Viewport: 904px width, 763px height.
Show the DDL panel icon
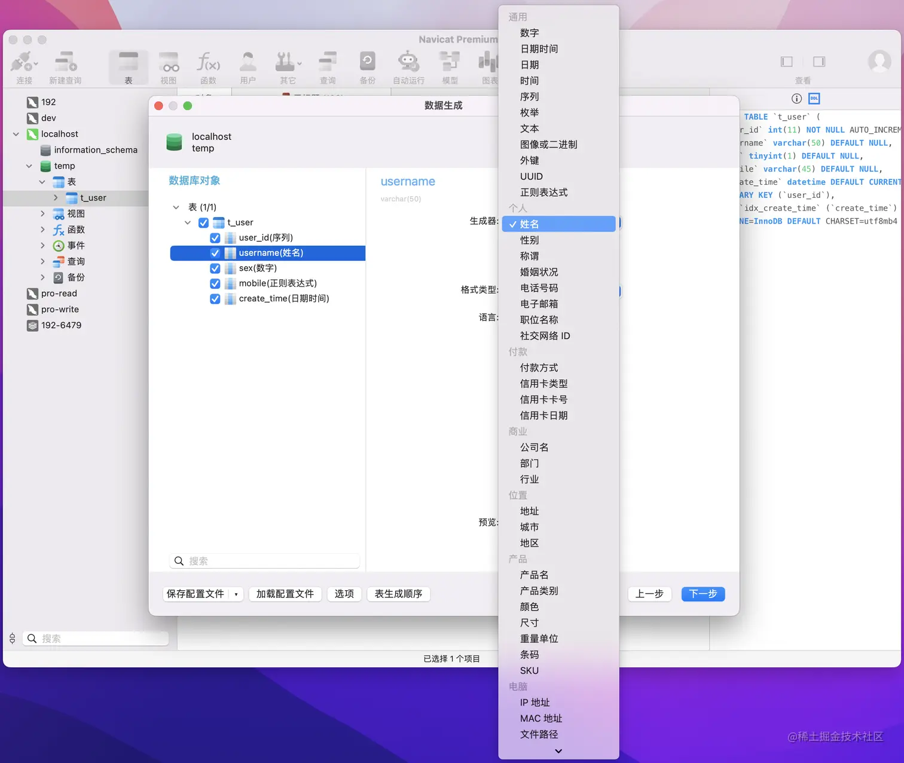point(814,99)
